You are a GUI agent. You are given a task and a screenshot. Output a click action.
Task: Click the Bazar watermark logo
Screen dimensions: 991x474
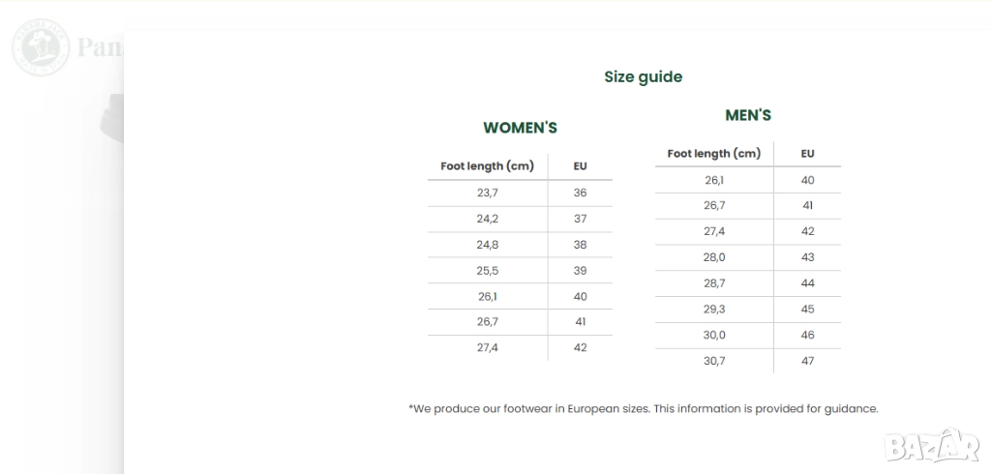click(930, 446)
